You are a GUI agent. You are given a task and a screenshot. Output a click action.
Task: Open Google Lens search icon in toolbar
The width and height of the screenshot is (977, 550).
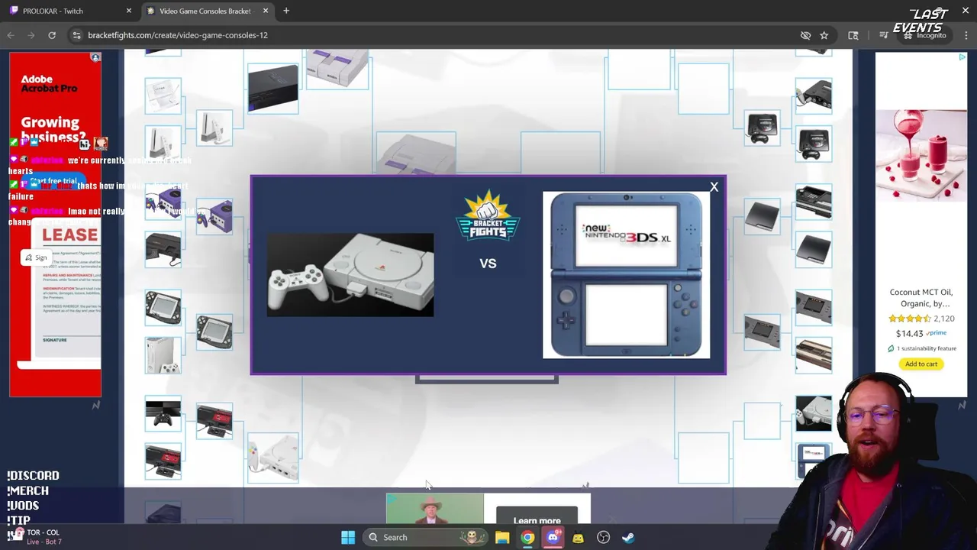[x=853, y=35]
